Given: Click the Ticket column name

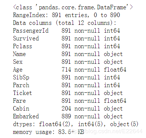Looking at the screenshot, I should [22, 93].
